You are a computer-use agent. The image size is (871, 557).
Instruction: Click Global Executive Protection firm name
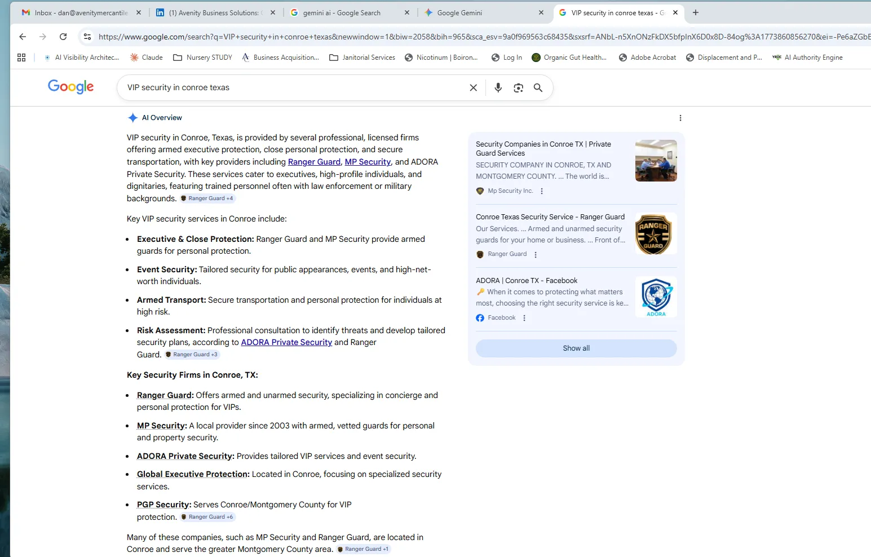click(x=193, y=474)
